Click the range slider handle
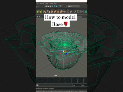123x92 pixels. [38, 85]
